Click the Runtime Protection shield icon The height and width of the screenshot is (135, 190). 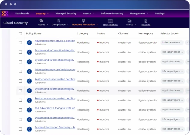[83, 21]
